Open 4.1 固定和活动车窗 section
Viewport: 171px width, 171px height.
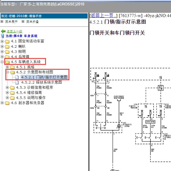coord(27,41)
